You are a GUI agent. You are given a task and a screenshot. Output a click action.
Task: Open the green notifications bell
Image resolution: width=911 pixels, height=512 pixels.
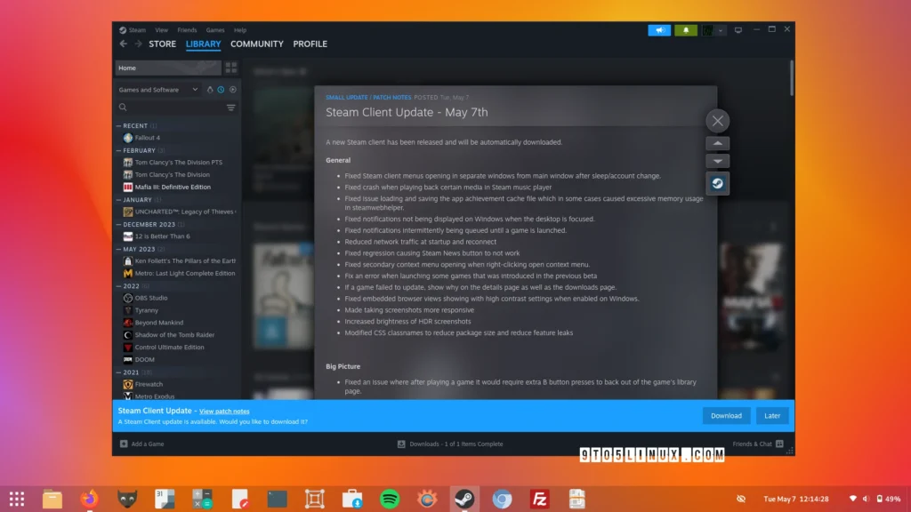click(x=686, y=30)
